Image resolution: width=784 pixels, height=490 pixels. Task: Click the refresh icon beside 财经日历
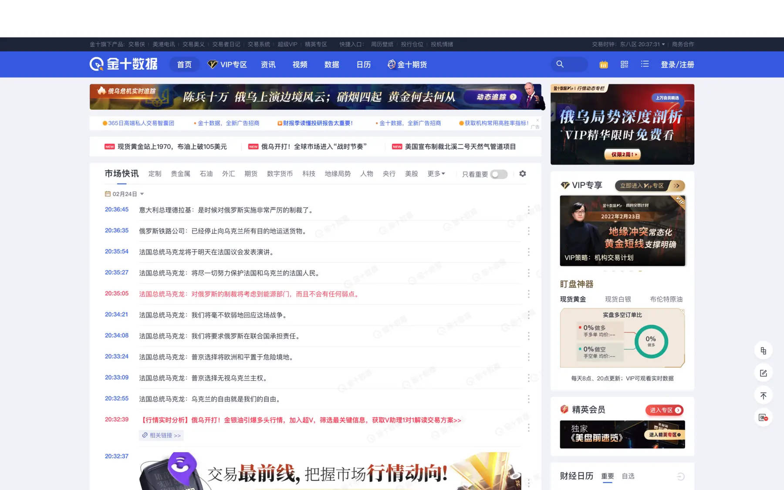[680, 476]
